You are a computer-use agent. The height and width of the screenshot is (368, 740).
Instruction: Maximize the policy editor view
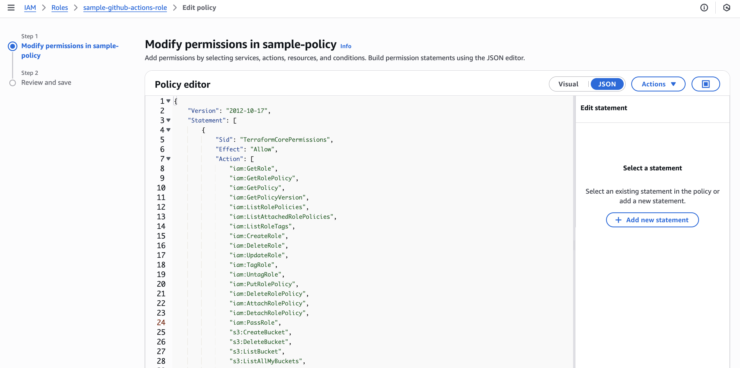click(705, 84)
